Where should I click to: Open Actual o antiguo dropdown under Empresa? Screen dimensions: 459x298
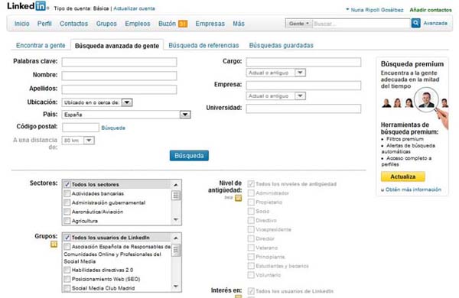click(x=276, y=96)
